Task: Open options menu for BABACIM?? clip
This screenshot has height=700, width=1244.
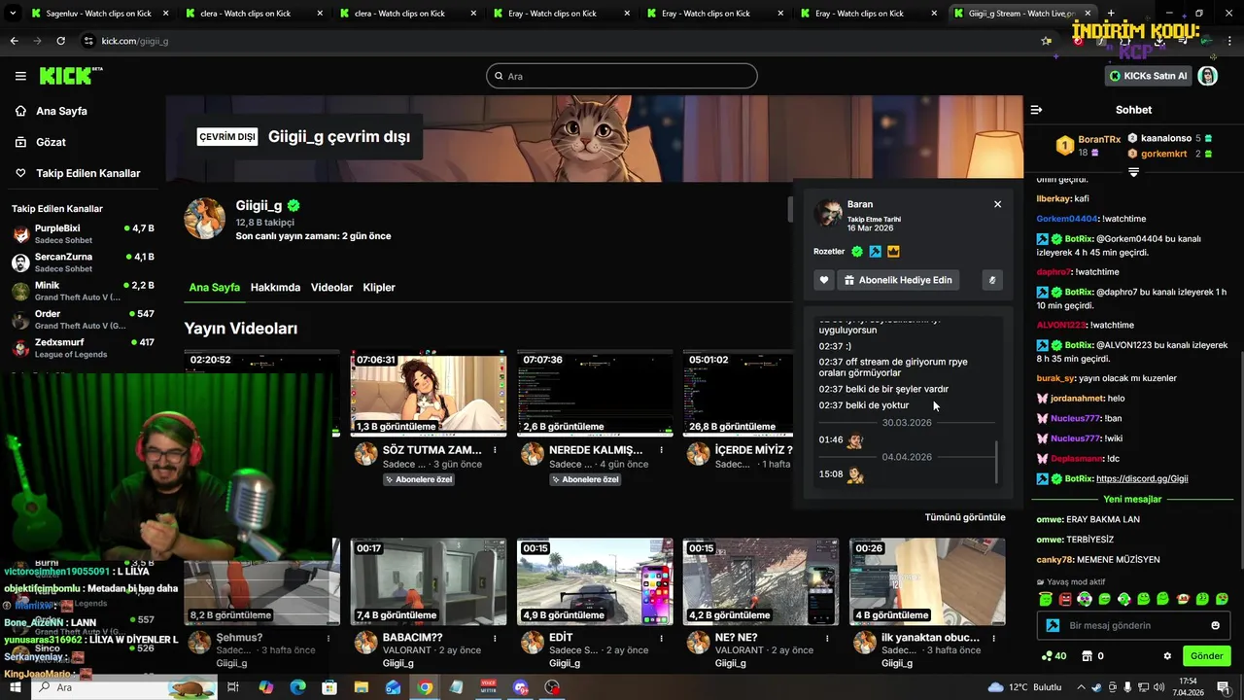Action: [496, 638]
